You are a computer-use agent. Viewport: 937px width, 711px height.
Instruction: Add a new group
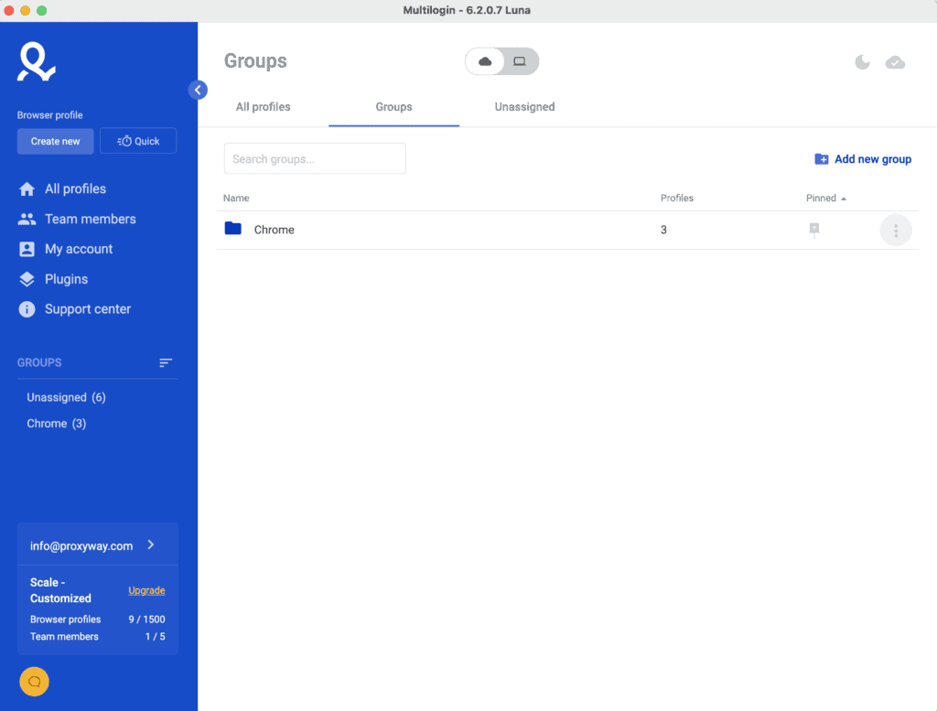(862, 158)
